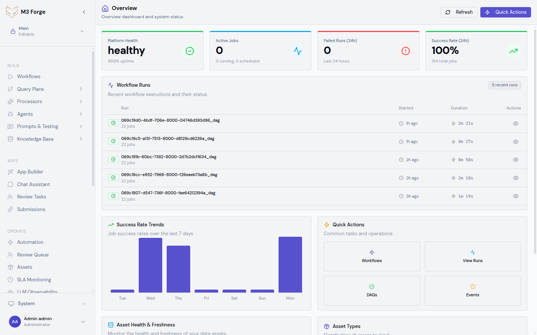Screen dimensions: 537x335
Task: Select the Workflows icon in the sidebar
Action: pyautogui.click(x=10, y=76)
